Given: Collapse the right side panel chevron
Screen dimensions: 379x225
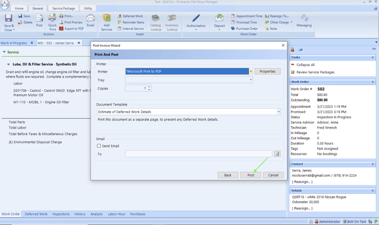Looking at the screenshot, I should click(374, 49).
